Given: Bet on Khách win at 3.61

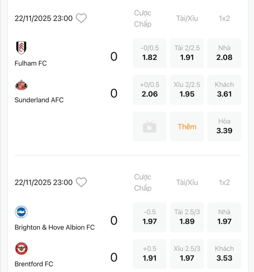Looking at the screenshot, I should (x=224, y=90).
